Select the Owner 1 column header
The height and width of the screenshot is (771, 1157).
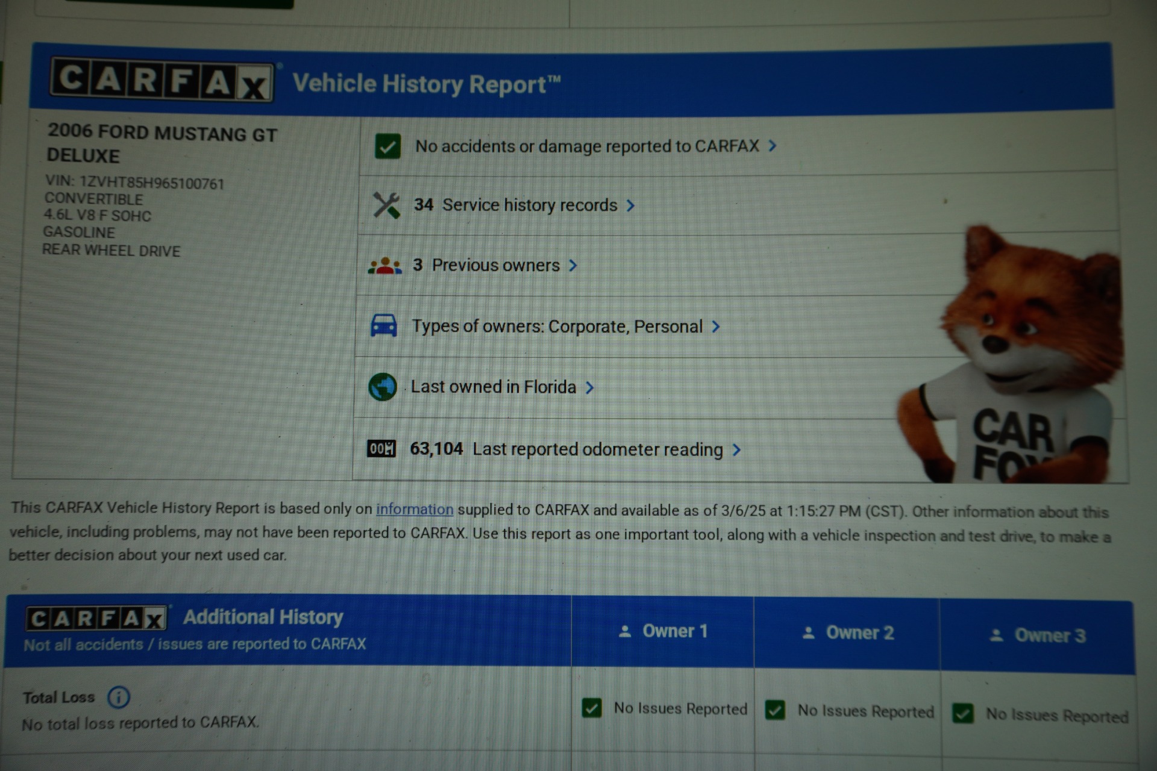point(663,631)
